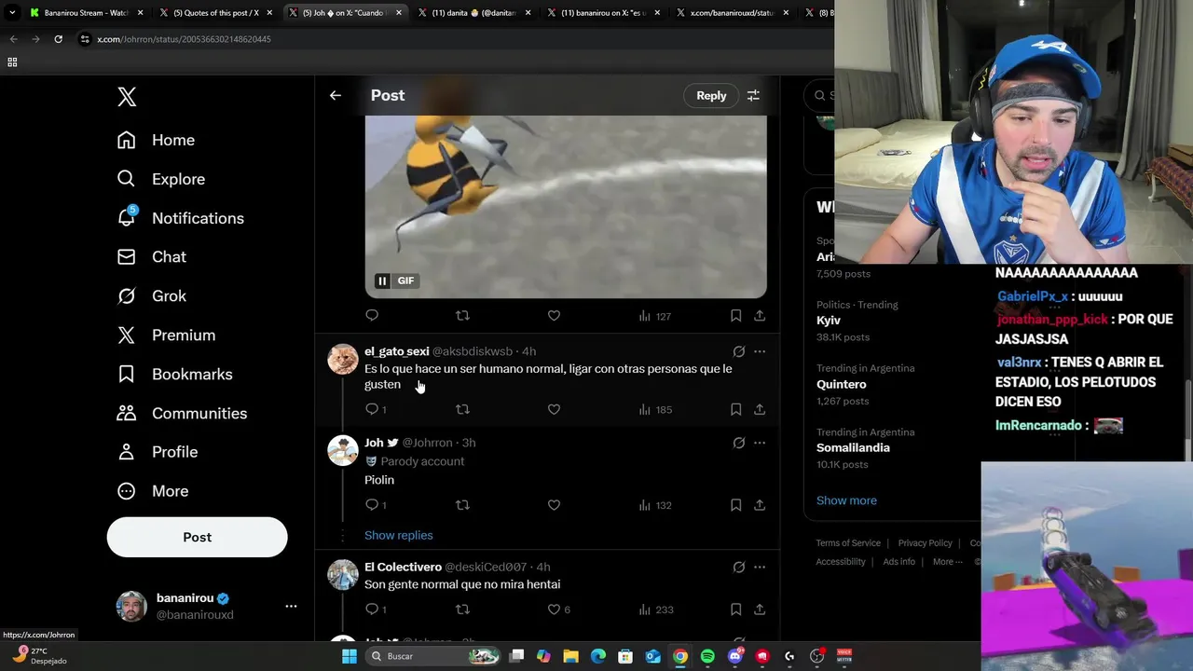Image resolution: width=1193 pixels, height=671 pixels.
Task: Share el_gato_sexi's comment
Action: (x=760, y=409)
